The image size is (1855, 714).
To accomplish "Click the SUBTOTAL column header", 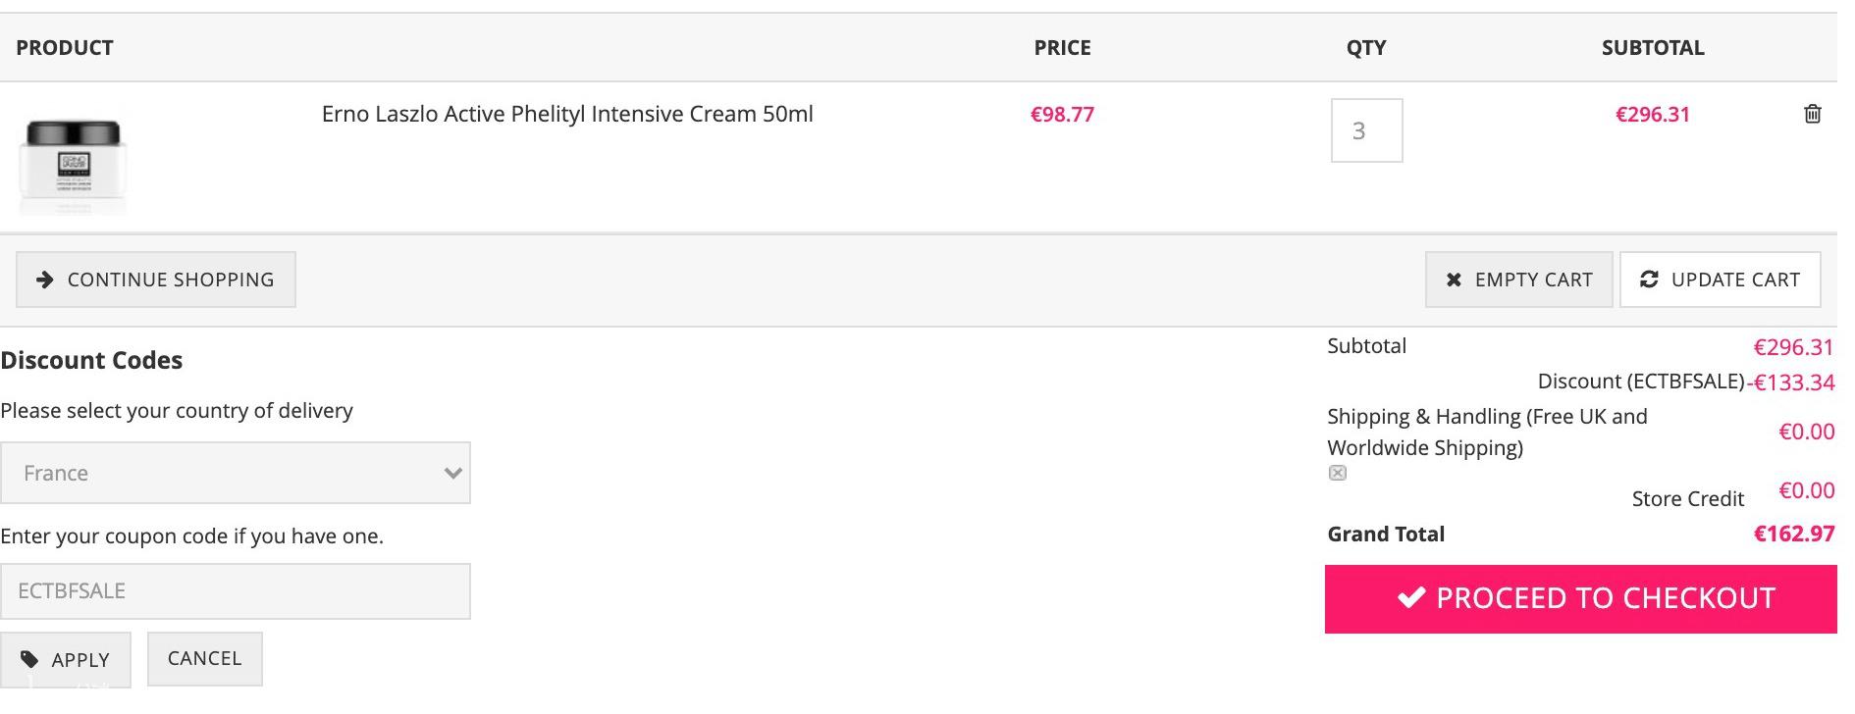I will click(x=1653, y=47).
